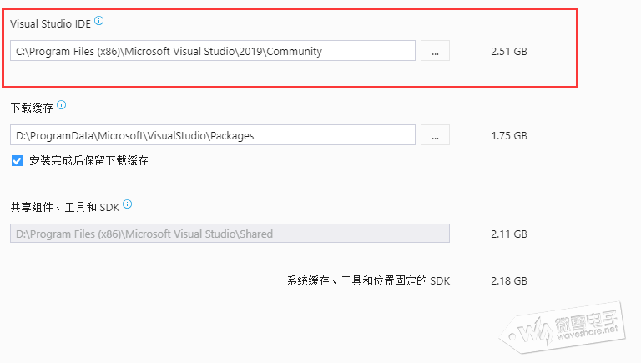The height and width of the screenshot is (363, 641).
Task: Click the 1.75 GB download cache size
Action: (x=509, y=135)
